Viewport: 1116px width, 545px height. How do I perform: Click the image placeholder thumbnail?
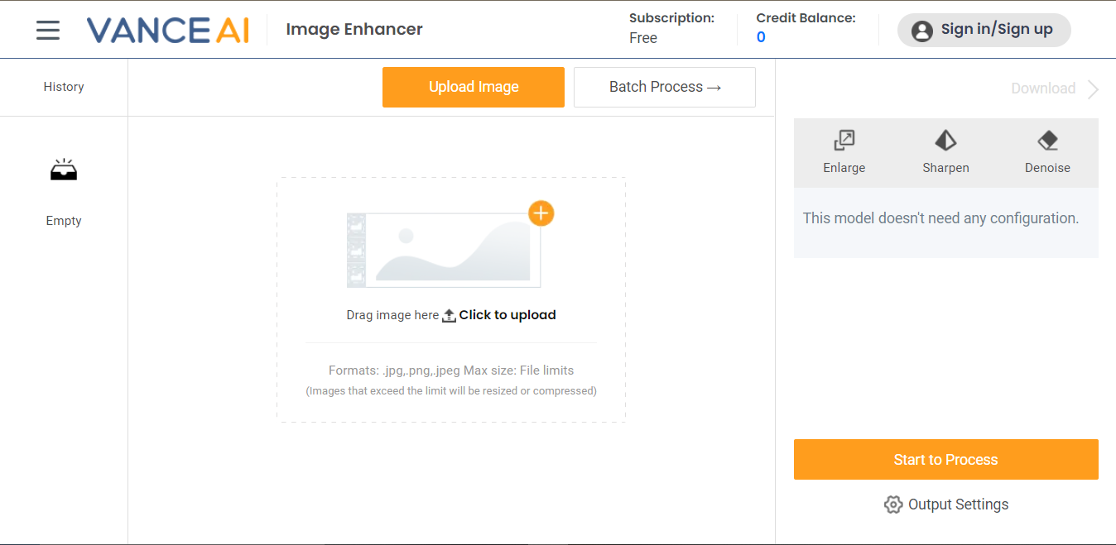point(444,250)
